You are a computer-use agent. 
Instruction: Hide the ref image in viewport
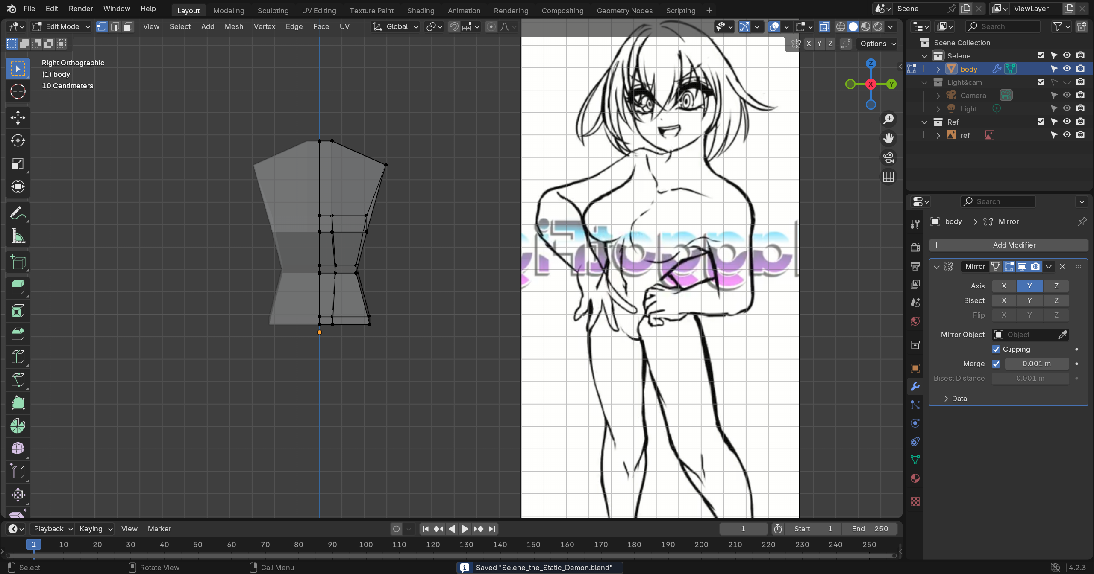(1067, 135)
